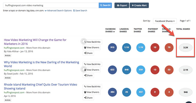
Task: Click the LinkedIn Shares column header
Action: pyautogui.click(x=124, y=30)
